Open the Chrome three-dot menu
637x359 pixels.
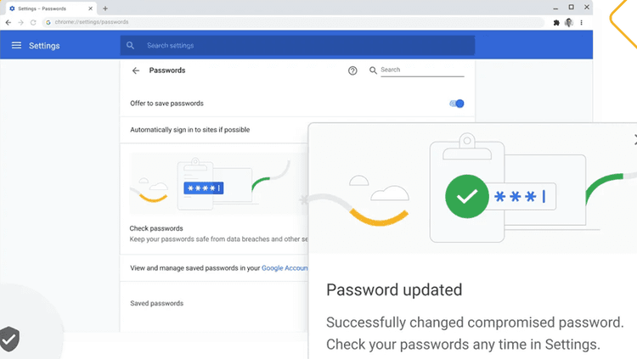click(582, 23)
